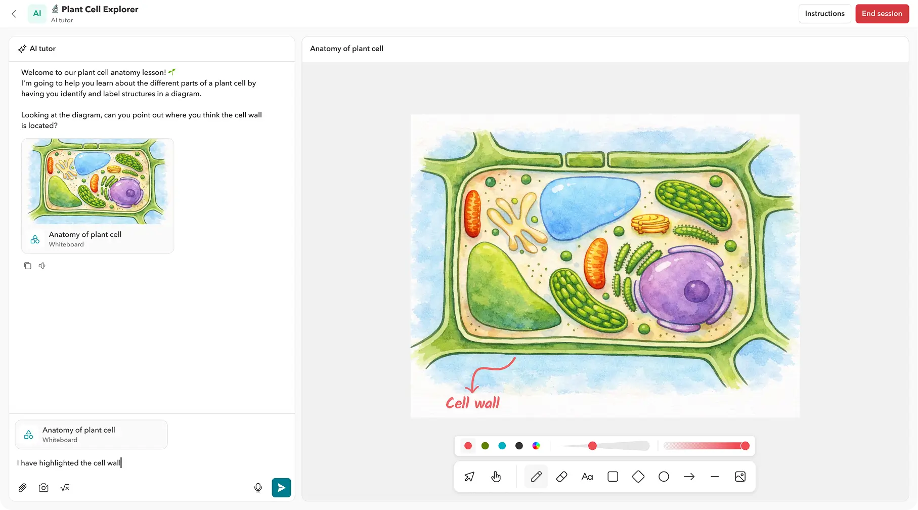
Task: Open the camera capture icon
Action: click(x=43, y=488)
